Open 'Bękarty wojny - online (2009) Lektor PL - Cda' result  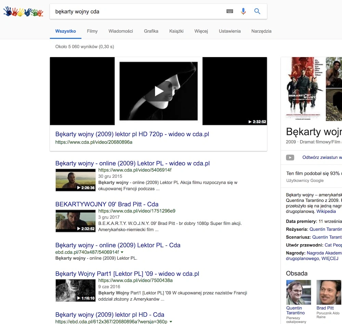118,245
